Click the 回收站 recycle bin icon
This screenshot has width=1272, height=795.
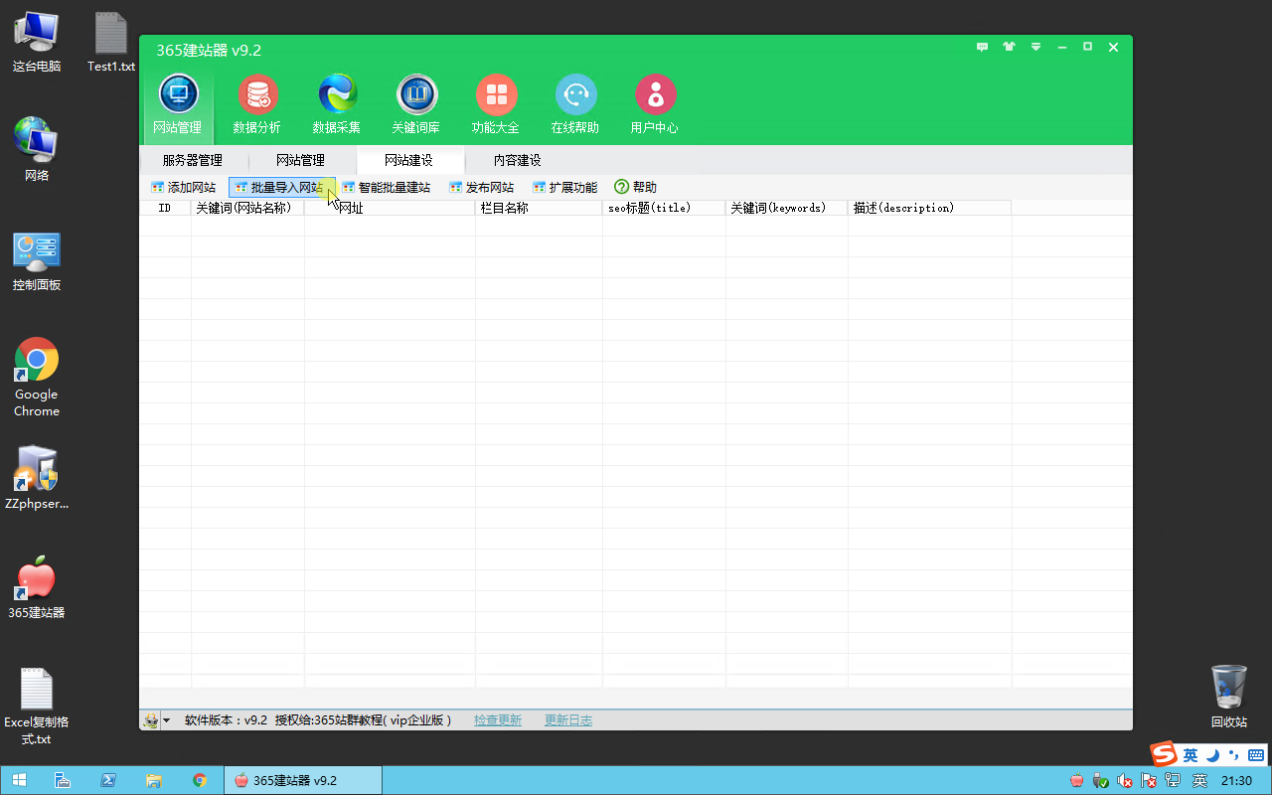coord(1229,696)
